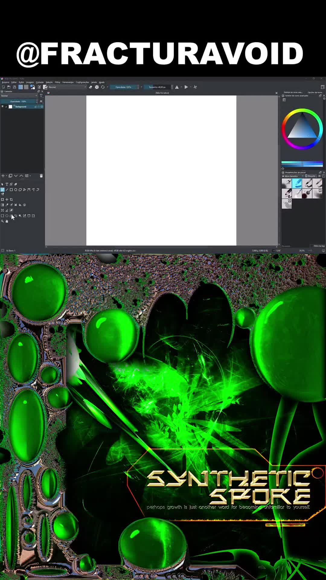Click the Tamanho brush size field
This screenshot has height=580, width=326.
pyautogui.click(x=157, y=87)
